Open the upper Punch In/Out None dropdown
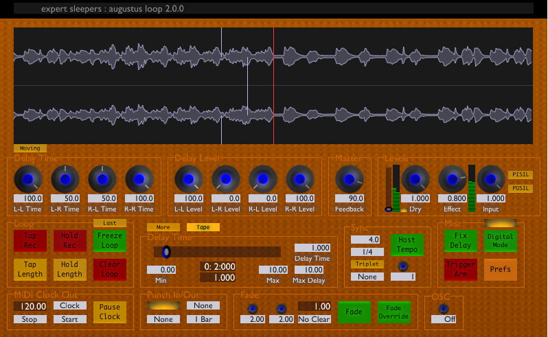This screenshot has width=548, height=337. 203,305
